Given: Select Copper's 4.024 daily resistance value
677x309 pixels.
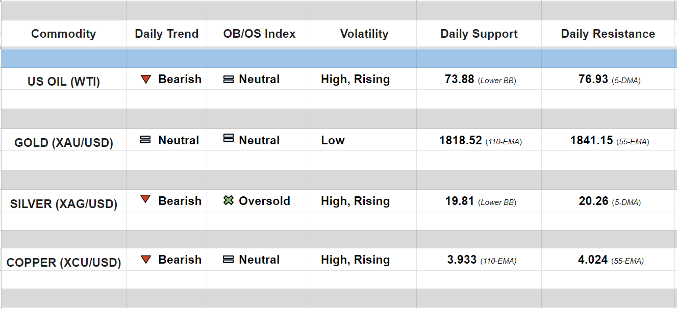Looking at the screenshot, I should (x=592, y=260).
